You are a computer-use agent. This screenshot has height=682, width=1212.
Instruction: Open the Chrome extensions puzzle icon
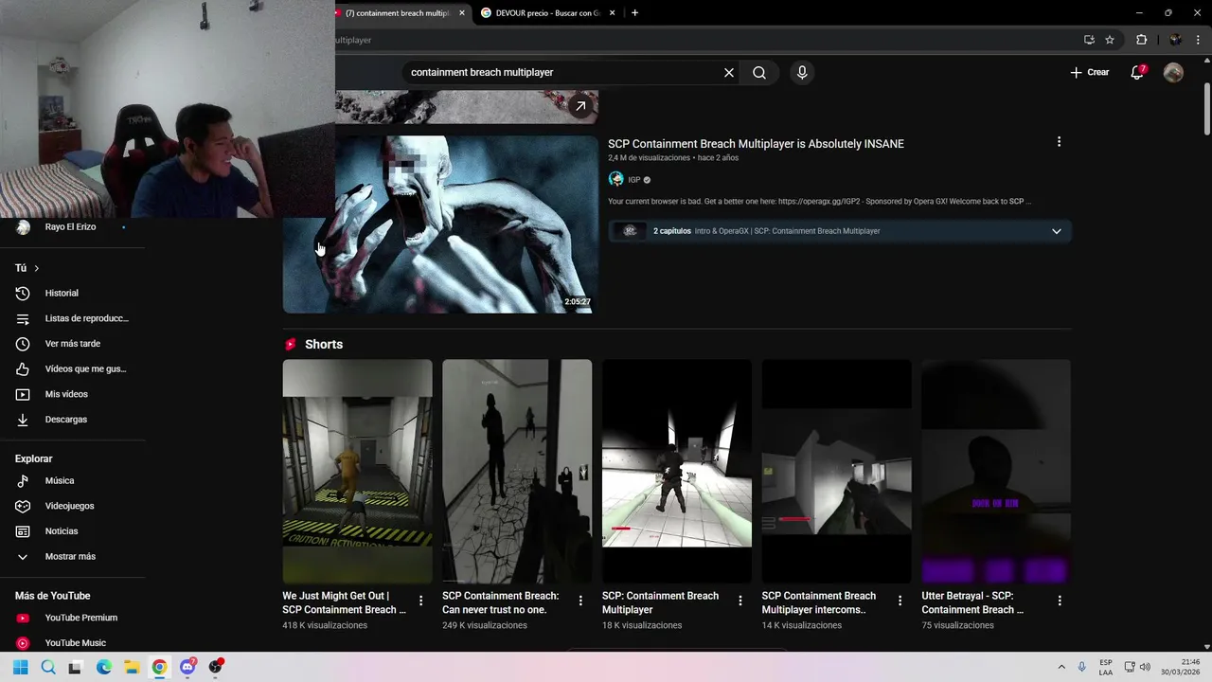point(1141,40)
